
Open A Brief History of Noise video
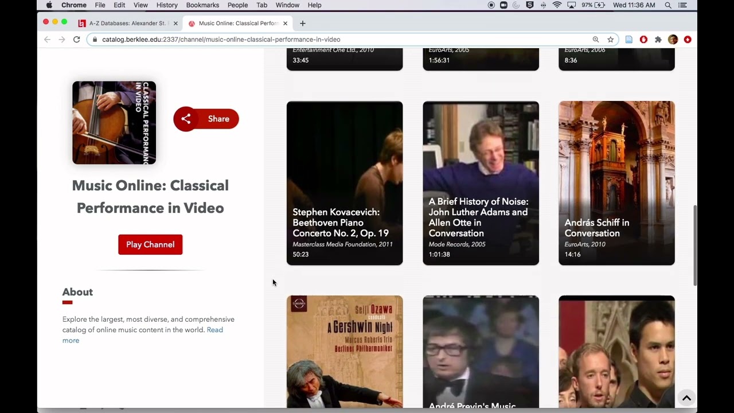(481, 183)
